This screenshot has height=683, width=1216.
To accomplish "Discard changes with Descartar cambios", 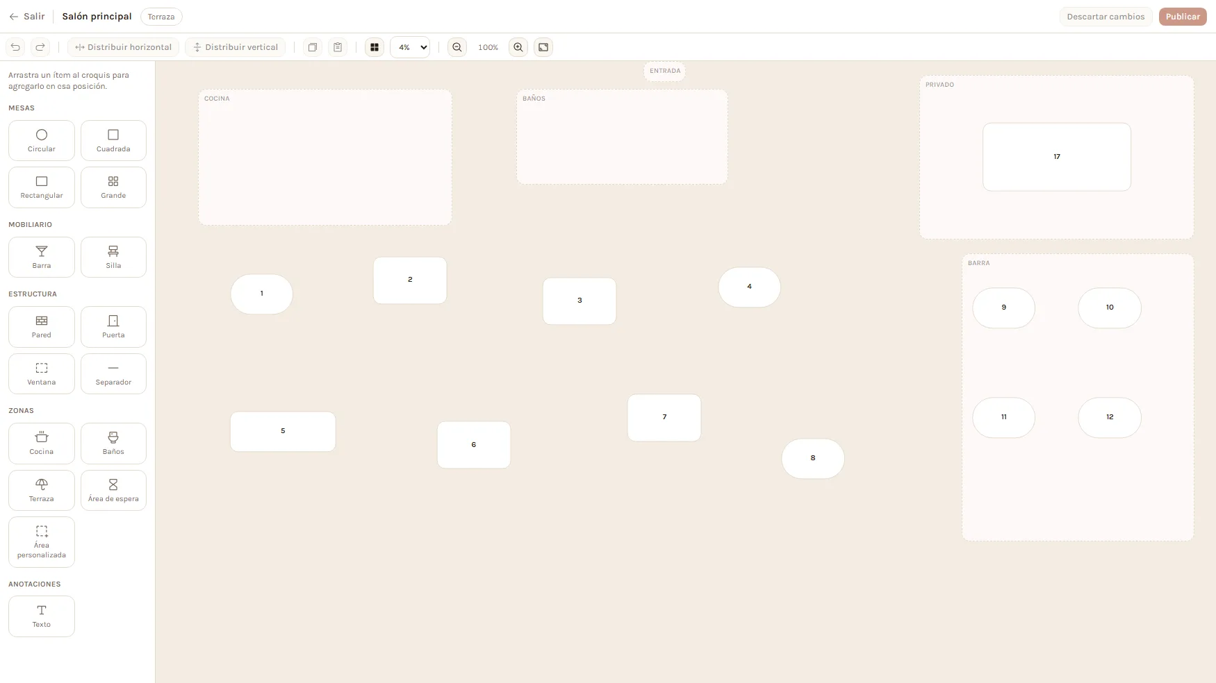I will 1106,17.
